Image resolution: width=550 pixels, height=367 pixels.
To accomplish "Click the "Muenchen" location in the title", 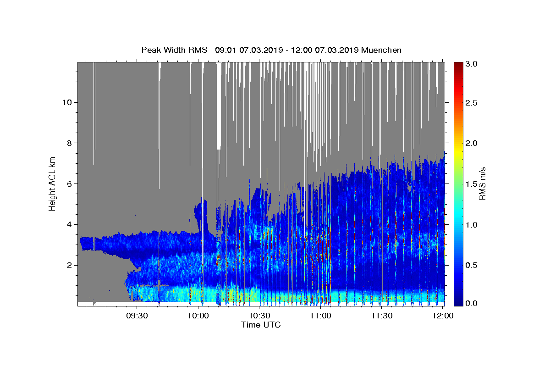I will click(381, 50).
